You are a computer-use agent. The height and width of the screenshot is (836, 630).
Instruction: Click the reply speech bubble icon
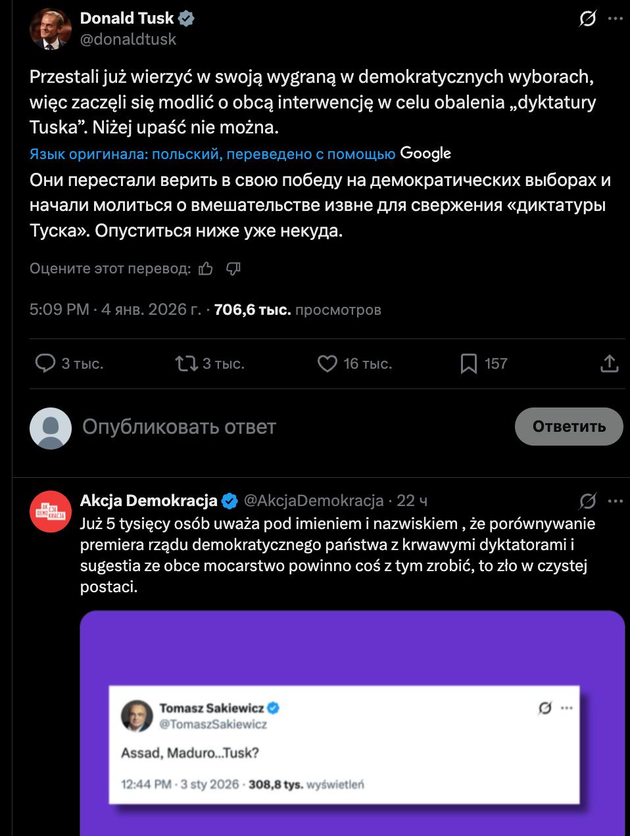(x=45, y=363)
